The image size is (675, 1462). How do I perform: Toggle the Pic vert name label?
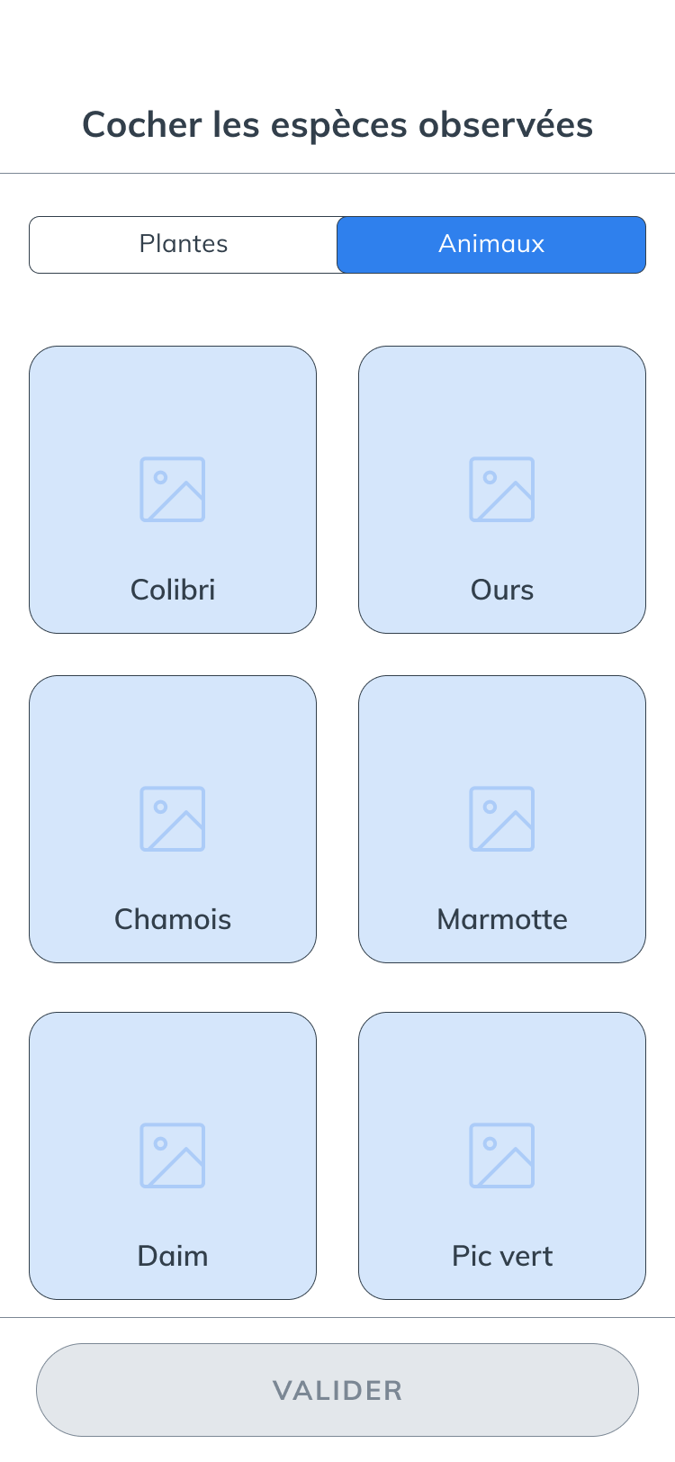[x=502, y=1256]
